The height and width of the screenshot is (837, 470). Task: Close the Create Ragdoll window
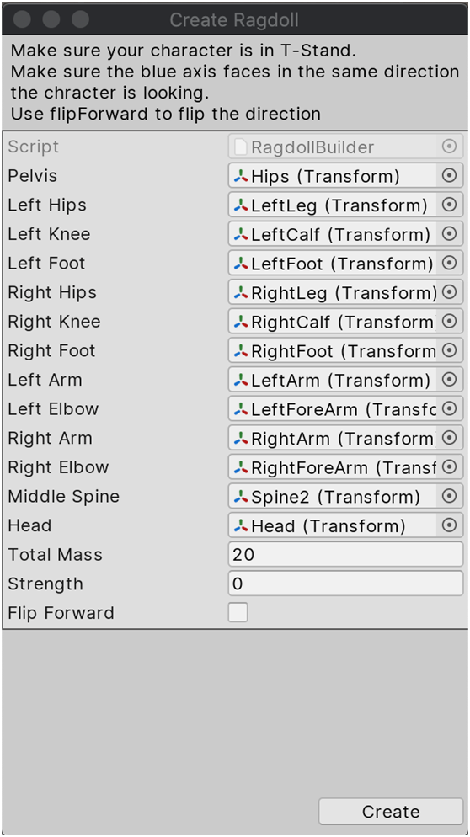point(23,19)
